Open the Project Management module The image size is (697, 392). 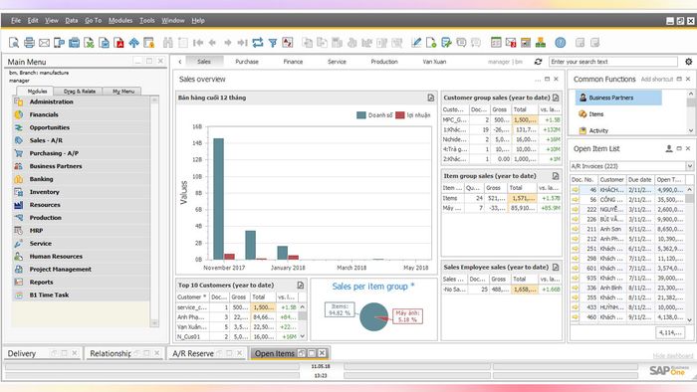pyautogui.click(x=81, y=269)
